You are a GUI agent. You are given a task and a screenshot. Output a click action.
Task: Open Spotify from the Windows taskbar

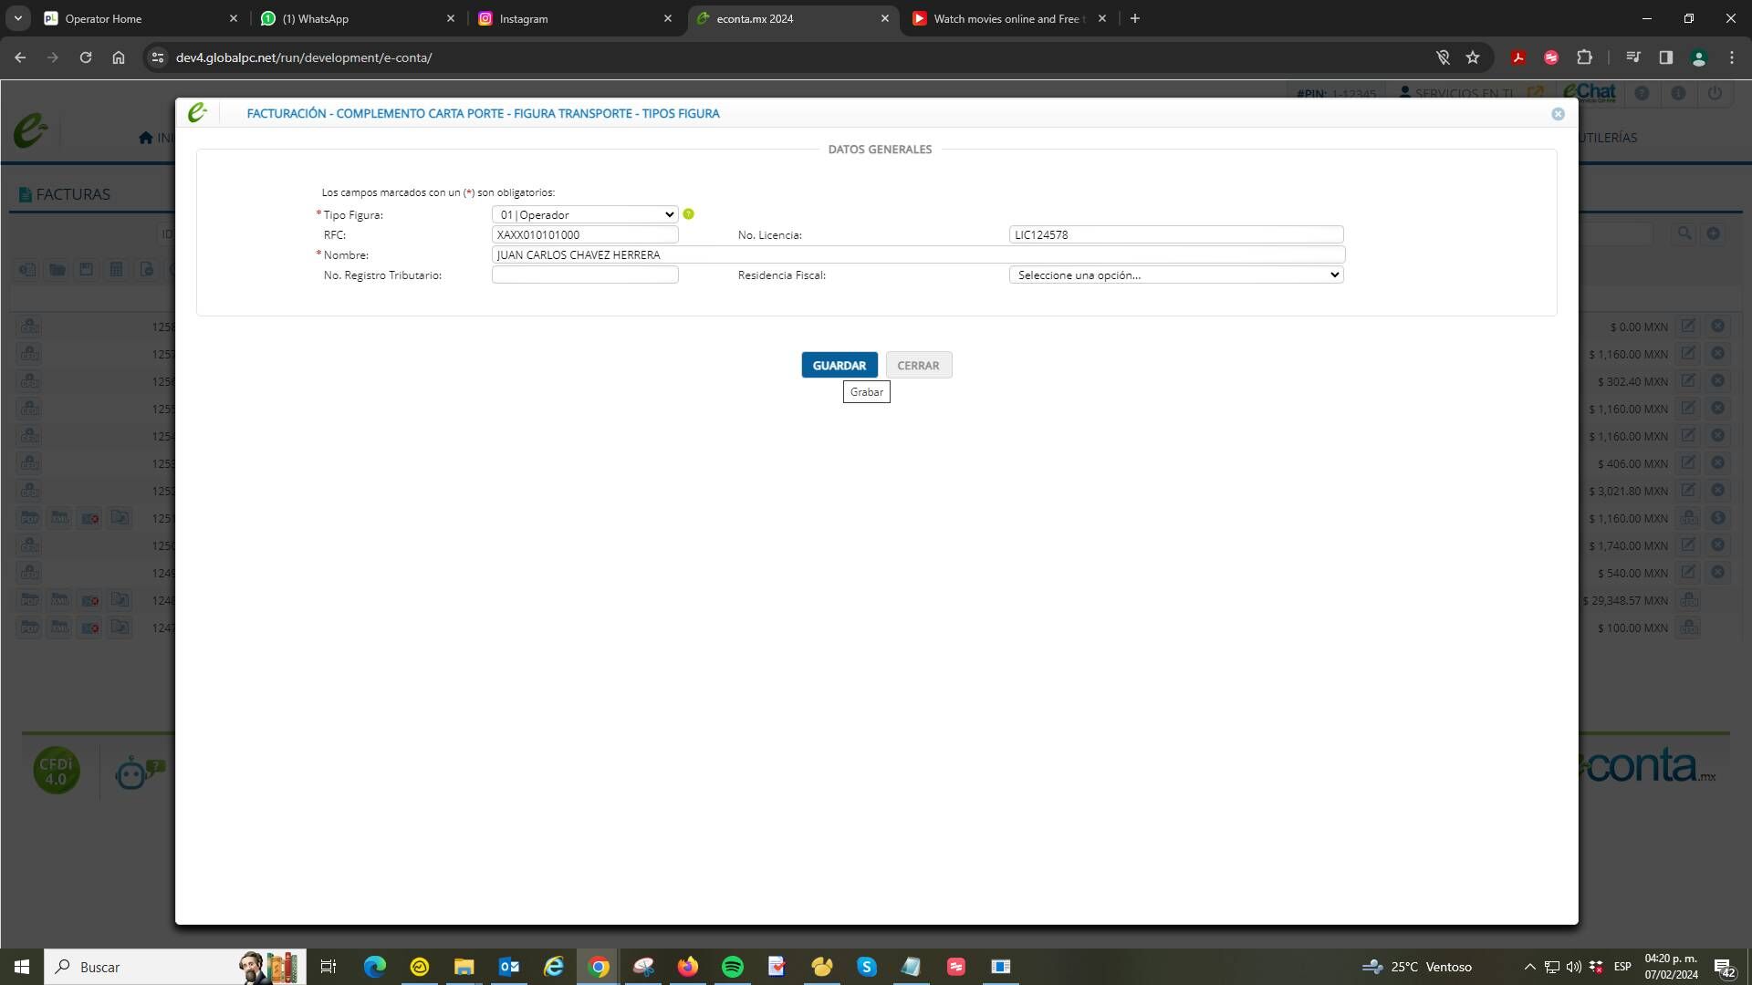click(732, 967)
